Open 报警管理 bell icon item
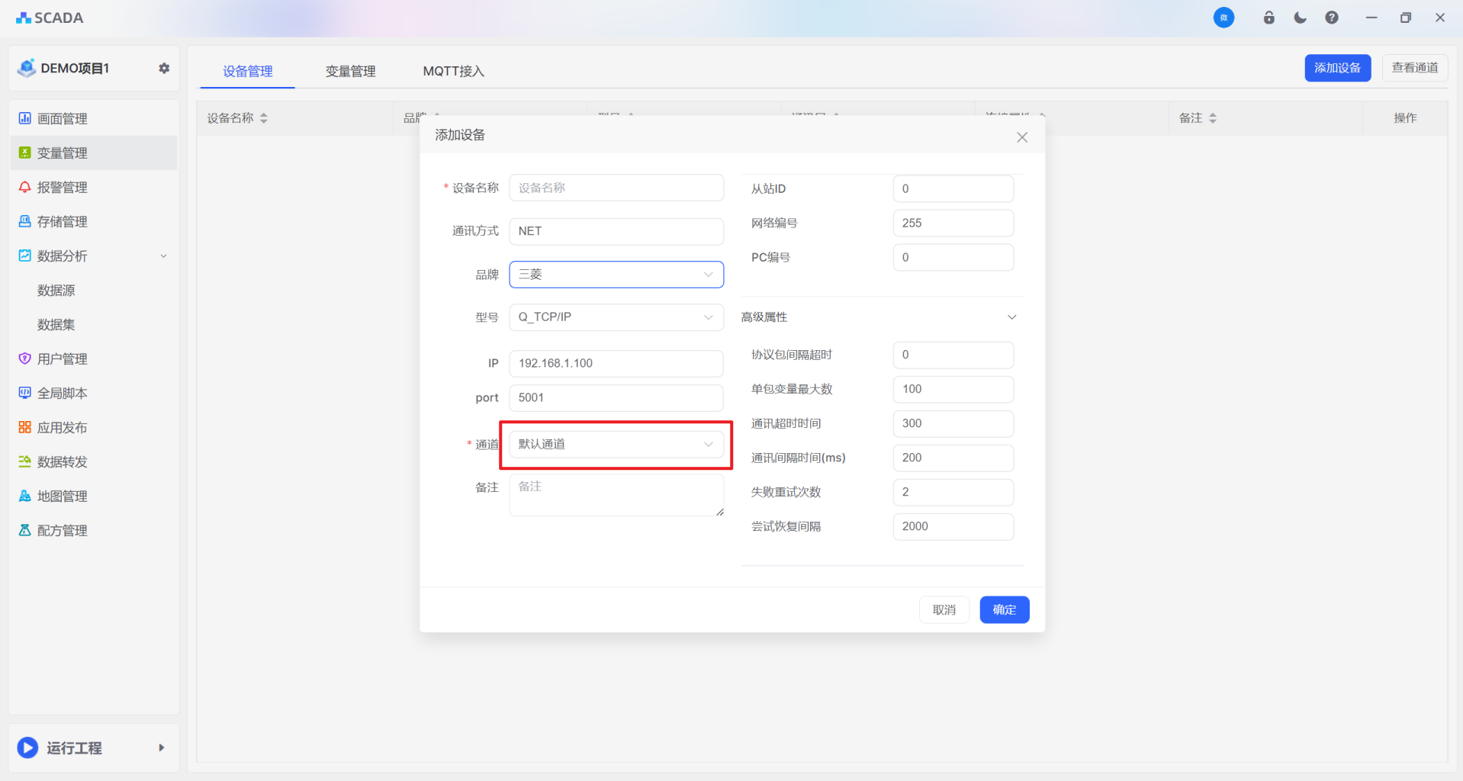Screen dimensions: 1463x781 63,188
